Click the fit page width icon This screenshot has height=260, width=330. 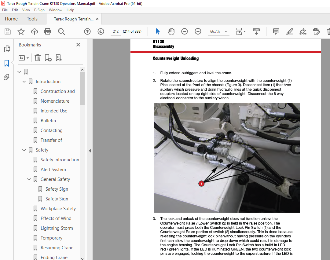[239, 31]
